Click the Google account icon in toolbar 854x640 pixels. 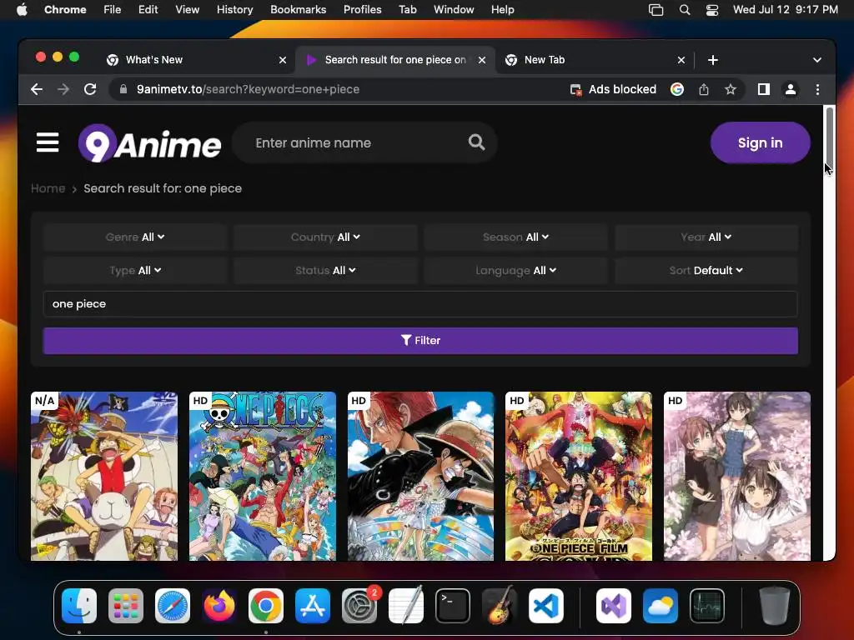(x=677, y=89)
